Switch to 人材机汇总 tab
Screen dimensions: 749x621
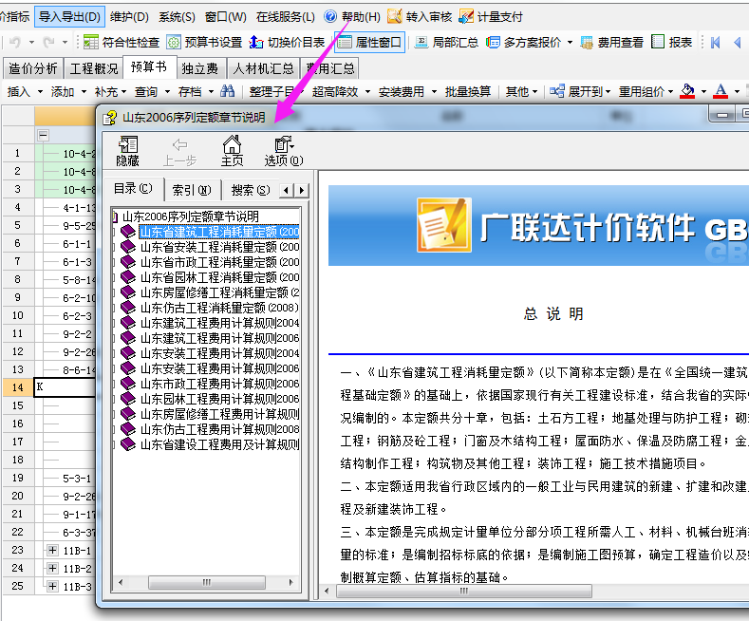(x=263, y=68)
